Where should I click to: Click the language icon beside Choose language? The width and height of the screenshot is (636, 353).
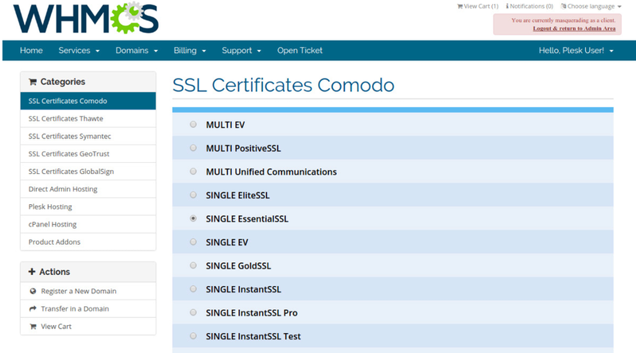coord(564,6)
